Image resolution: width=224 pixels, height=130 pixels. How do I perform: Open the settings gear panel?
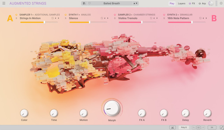pyautogui.click(x=221, y=3)
